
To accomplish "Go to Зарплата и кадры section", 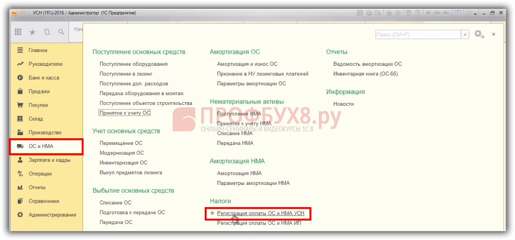I will [49, 160].
